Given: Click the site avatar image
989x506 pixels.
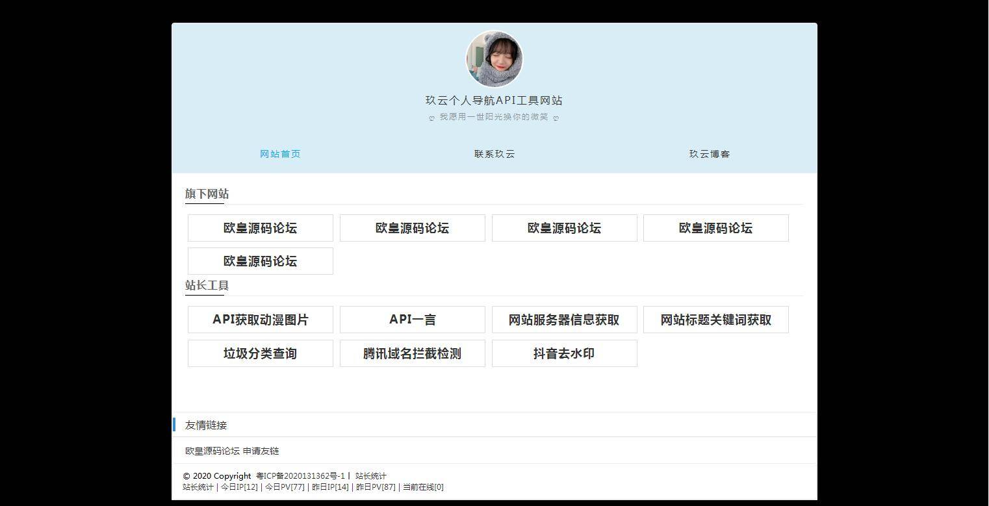Looking at the screenshot, I should [x=494, y=58].
